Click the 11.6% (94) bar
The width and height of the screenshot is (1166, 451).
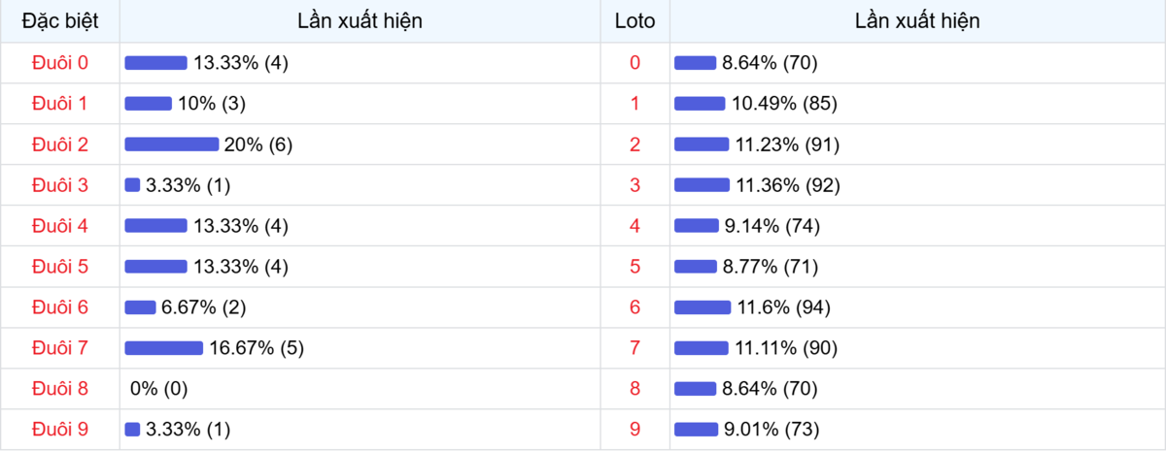(x=703, y=307)
